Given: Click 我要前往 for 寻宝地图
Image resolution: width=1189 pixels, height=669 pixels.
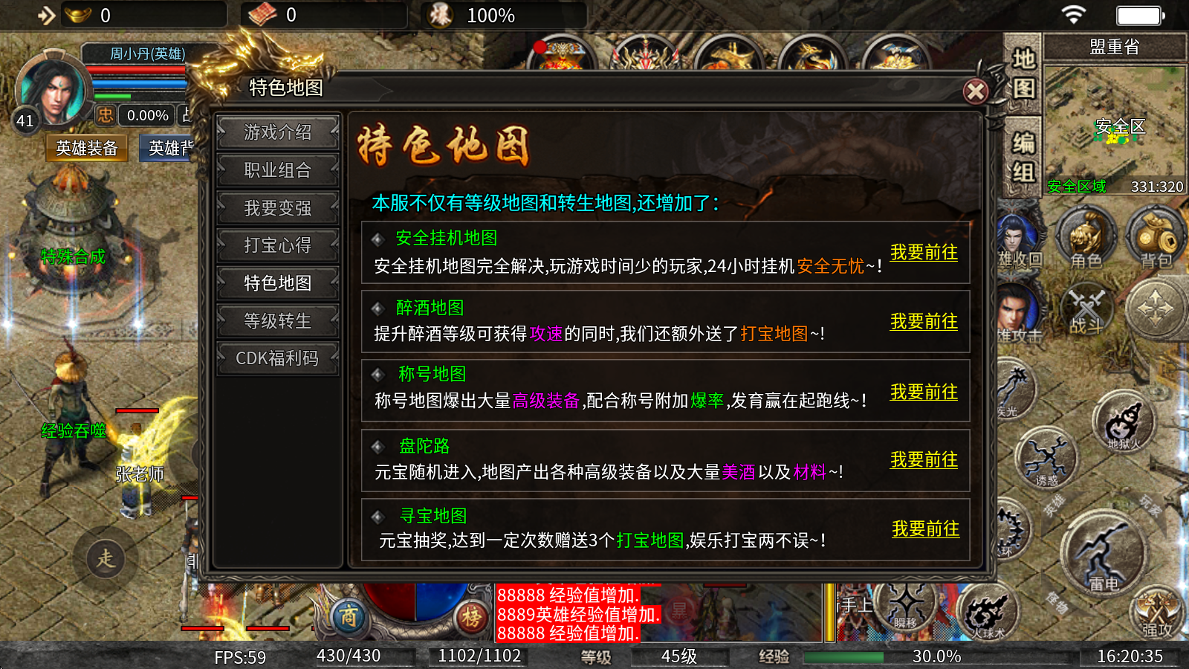Looking at the screenshot, I should (925, 529).
